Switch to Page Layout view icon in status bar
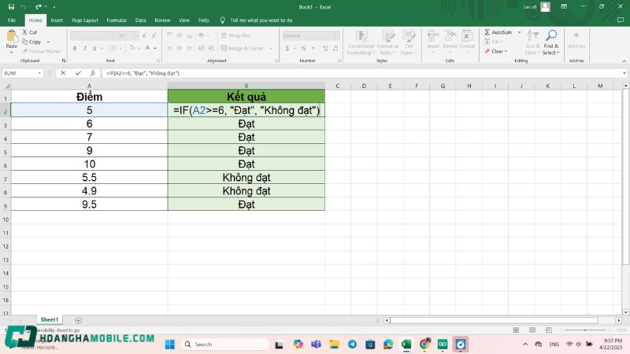 click(532, 330)
